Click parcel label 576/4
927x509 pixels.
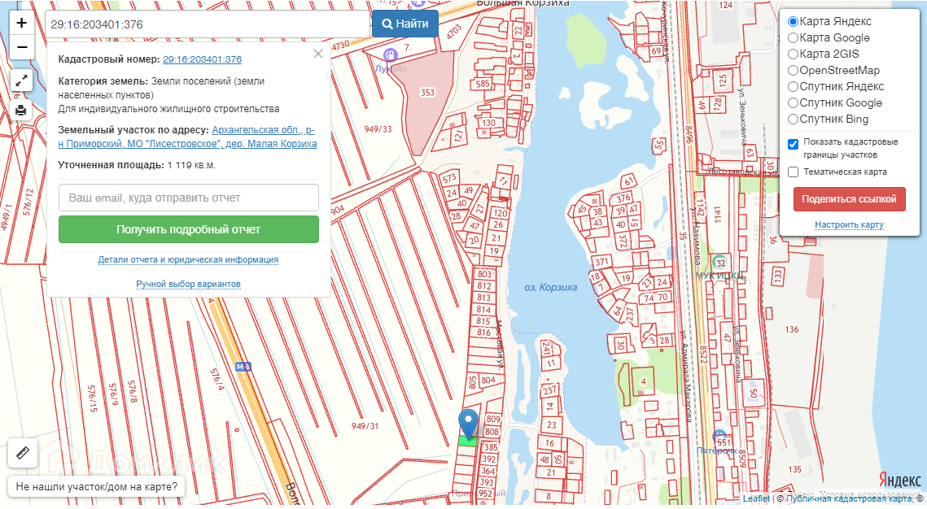[x=217, y=380]
